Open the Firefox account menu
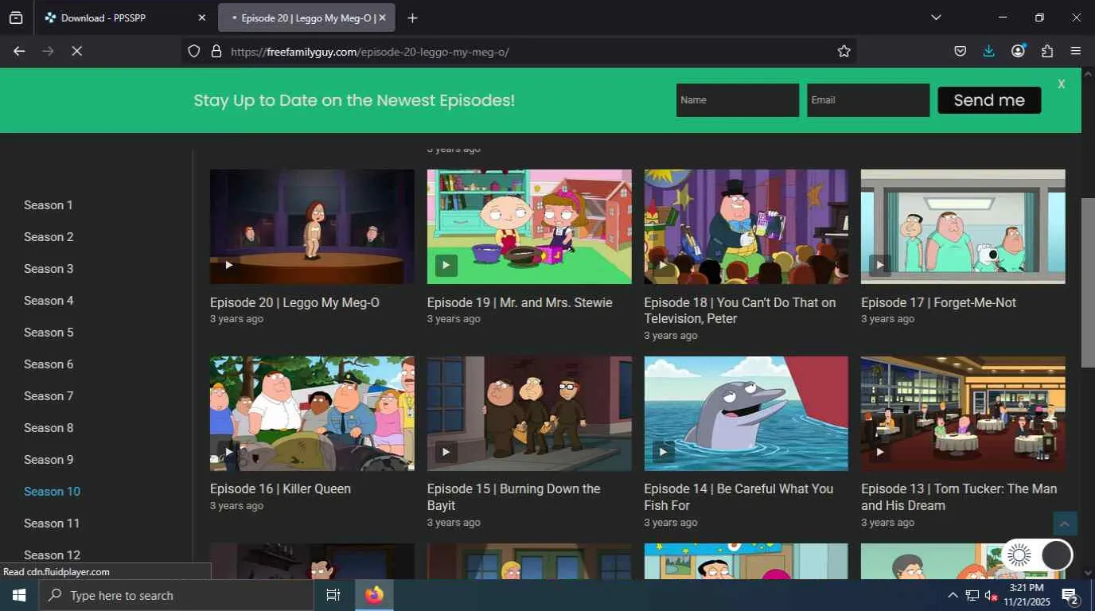Screen dimensions: 1095x611 (x=1018, y=51)
